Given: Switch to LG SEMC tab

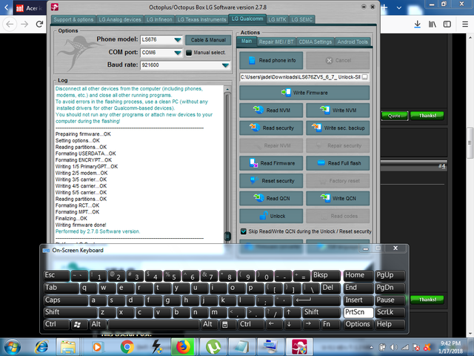Looking at the screenshot, I should [301, 20].
